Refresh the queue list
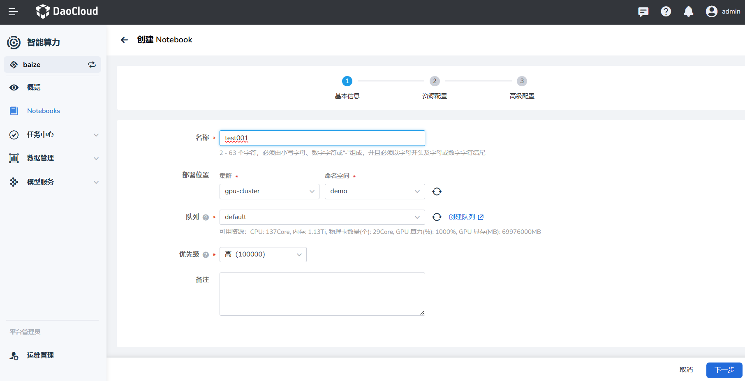Image resolution: width=745 pixels, height=381 pixels. point(437,217)
